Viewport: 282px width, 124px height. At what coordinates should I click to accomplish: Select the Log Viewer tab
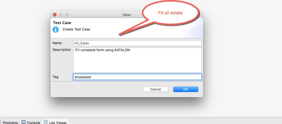(58, 122)
